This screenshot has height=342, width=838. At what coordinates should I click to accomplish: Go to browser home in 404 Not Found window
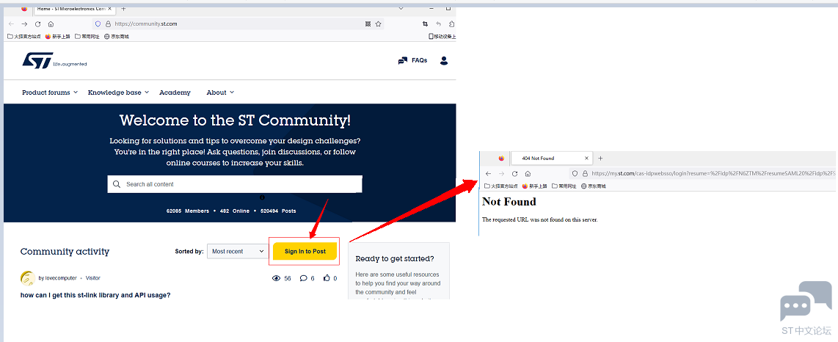(x=528, y=174)
